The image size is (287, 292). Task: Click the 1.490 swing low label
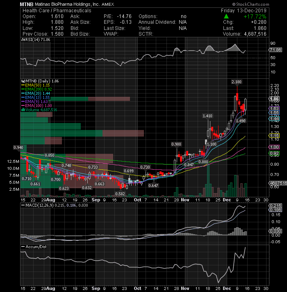(241, 121)
